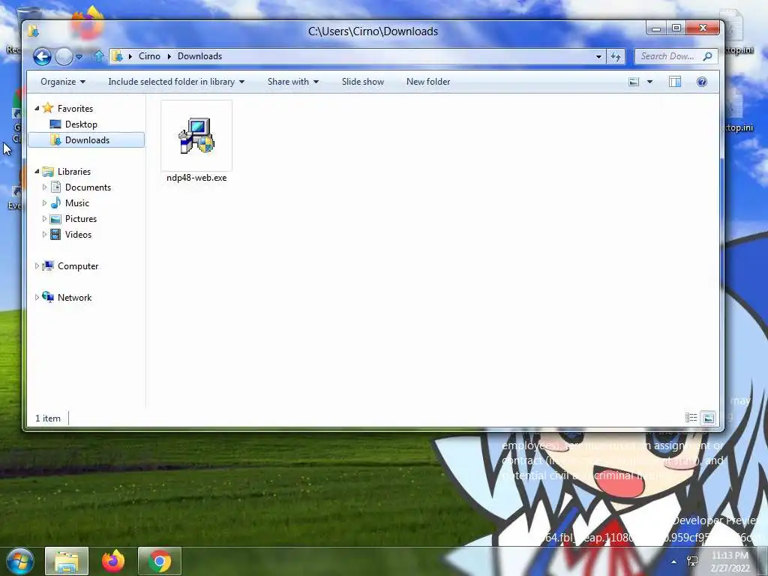Select Libraries in navigation pane
The width and height of the screenshot is (768, 576).
coord(74,172)
